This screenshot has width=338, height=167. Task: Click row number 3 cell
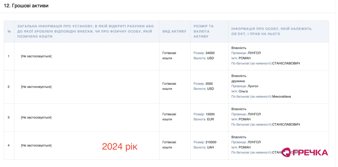(9, 117)
